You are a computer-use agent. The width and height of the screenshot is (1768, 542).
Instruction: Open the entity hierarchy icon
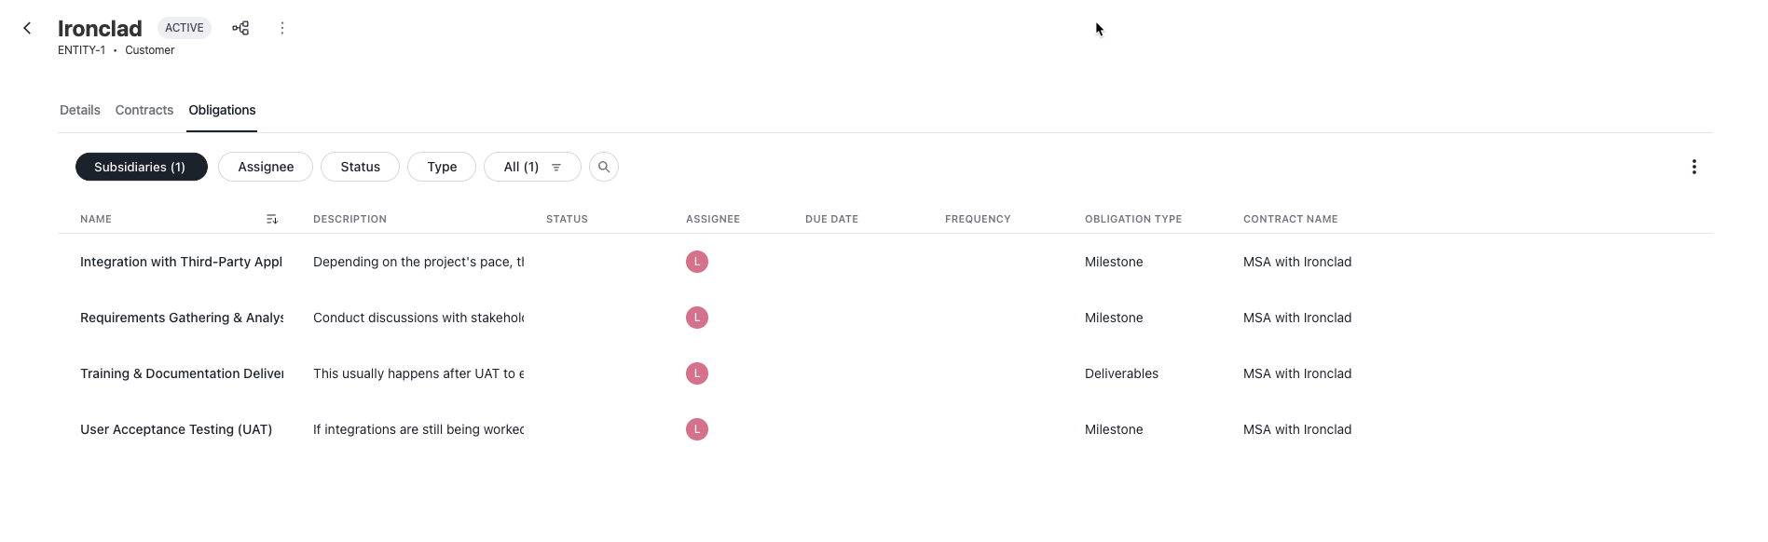pos(240,28)
